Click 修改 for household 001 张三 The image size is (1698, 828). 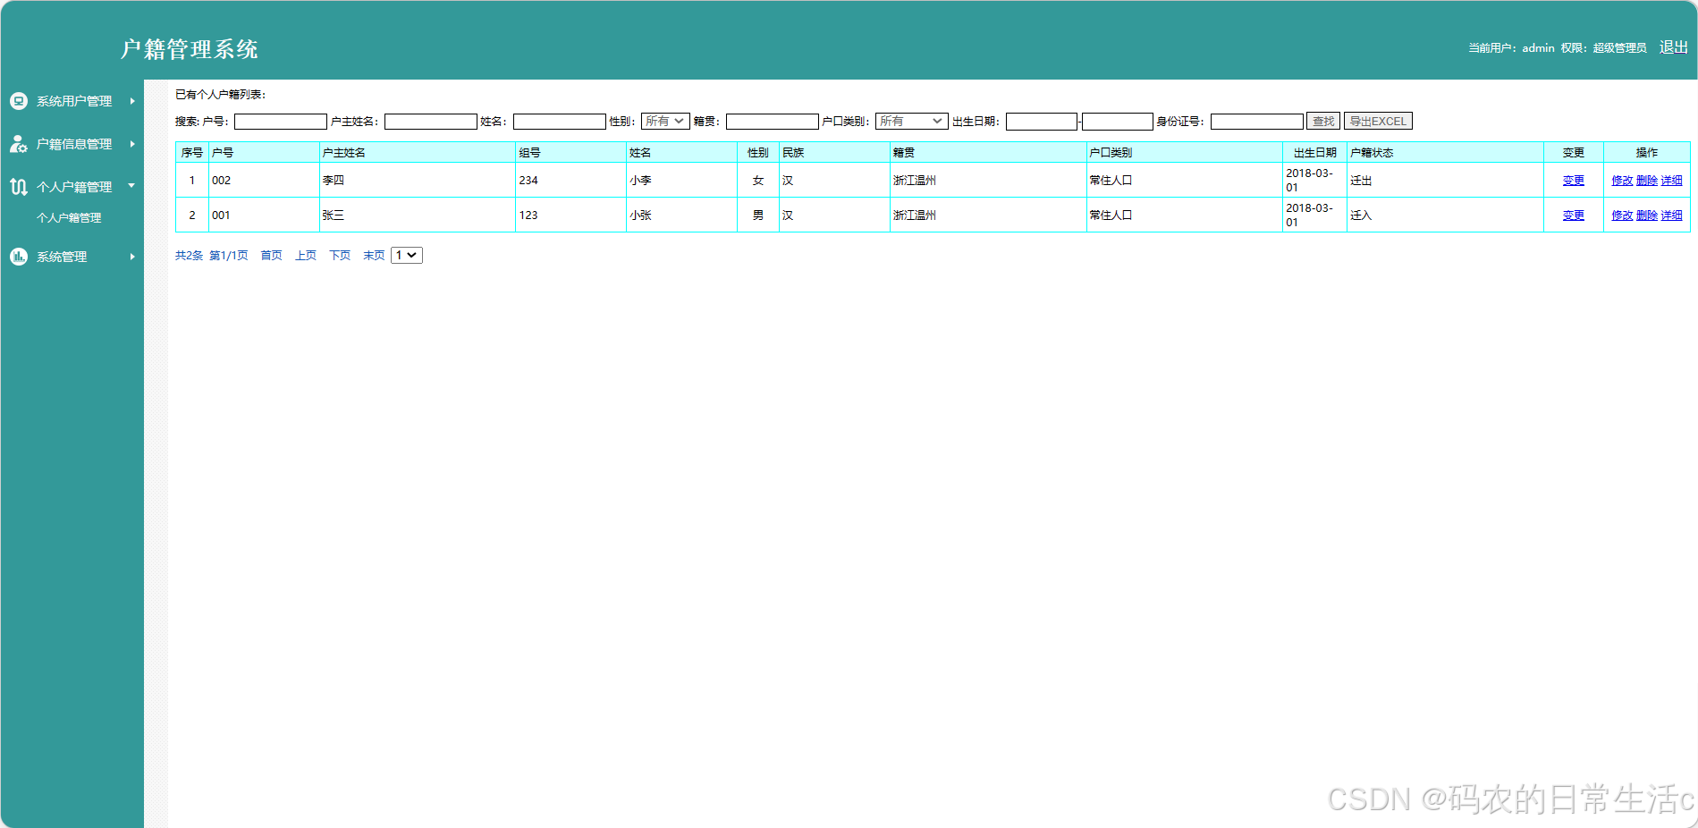(x=1622, y=215)
